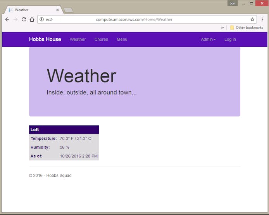Screen dimensions: 269x215
Task: Open the browser home page icon
Action: (x=32, y=19)
